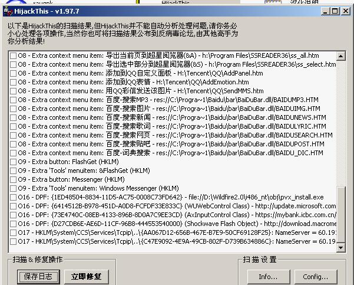This screenshot has height=285, width=354.
Task: Tick the Shockwave Flash Object DPF entry
Action: (13, 224)
